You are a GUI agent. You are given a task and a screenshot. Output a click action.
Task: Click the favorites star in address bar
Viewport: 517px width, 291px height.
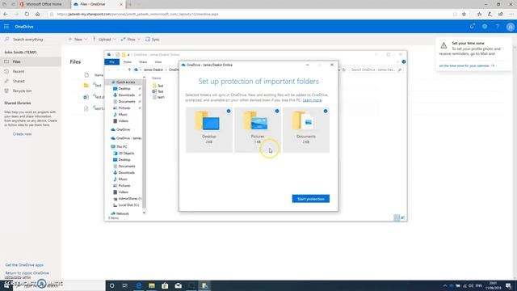pyautogui.click(x=464, y=15)
